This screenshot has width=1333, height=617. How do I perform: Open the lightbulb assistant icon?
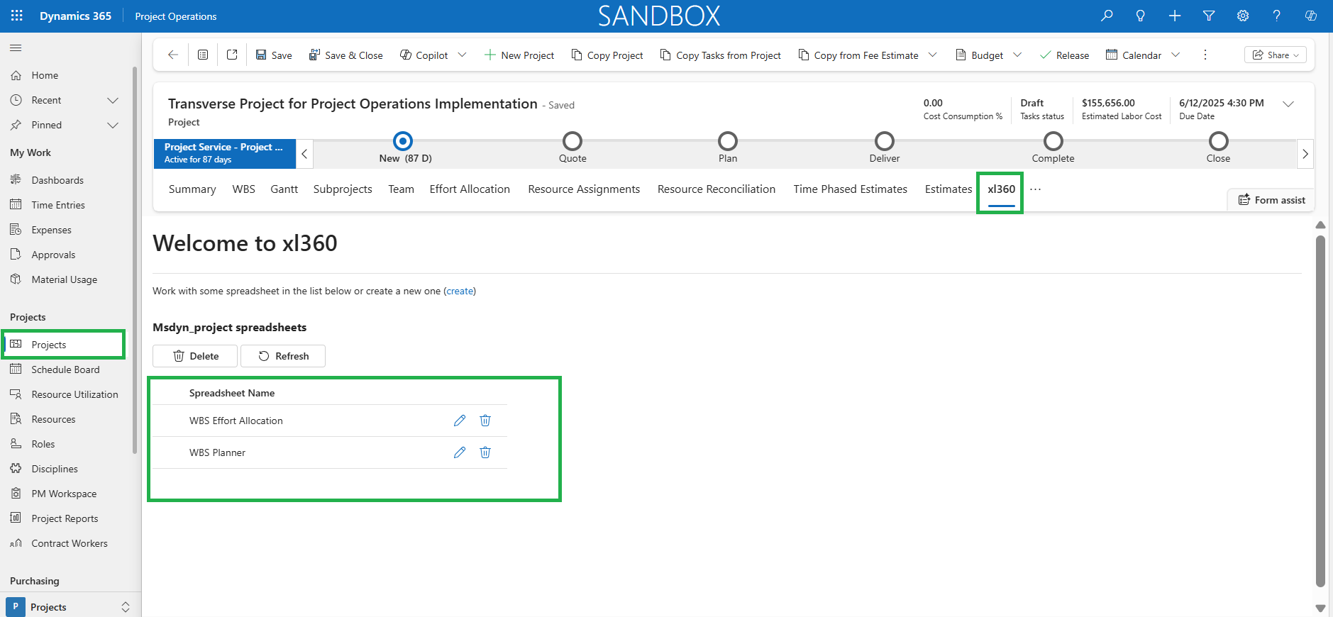click(x=1141, y=16)
